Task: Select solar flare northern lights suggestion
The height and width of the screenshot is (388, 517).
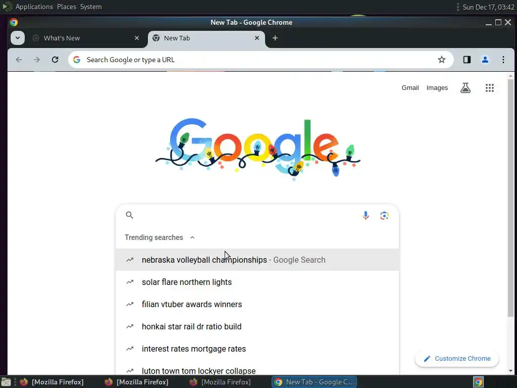Action: 257,282
